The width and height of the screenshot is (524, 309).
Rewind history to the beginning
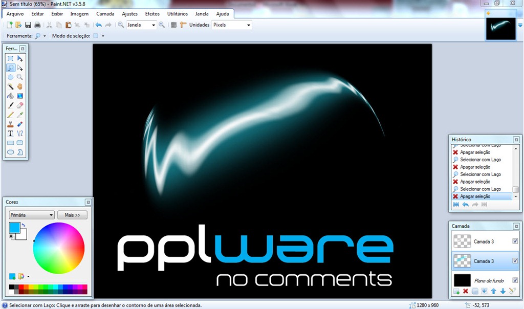click(456, 205)
